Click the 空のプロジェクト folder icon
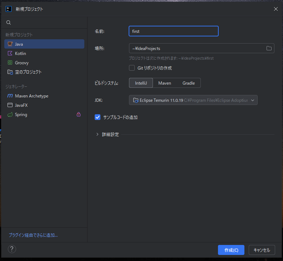 pos(10,72)
